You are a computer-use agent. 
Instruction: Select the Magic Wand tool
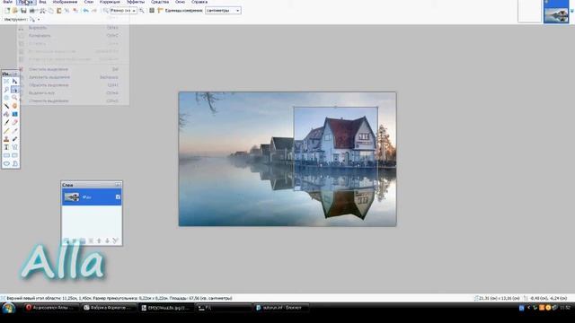tap(6, 106)
